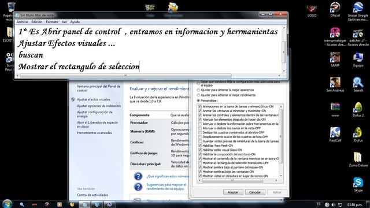
Task: Launch the Dofus desktop icon
Action: [x=358, y=135]
